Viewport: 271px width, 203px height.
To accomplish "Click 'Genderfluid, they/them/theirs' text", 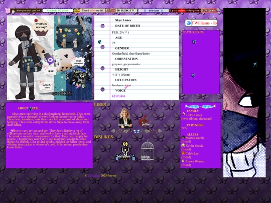I will (131, 54).
